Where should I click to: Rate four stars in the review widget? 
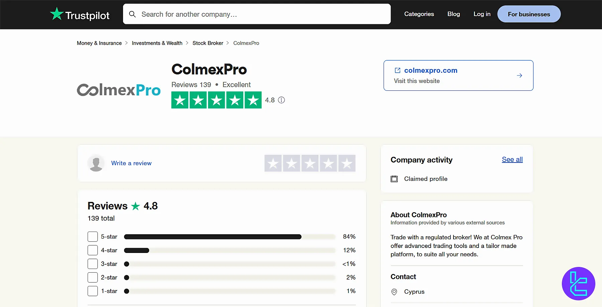point(328,163)
